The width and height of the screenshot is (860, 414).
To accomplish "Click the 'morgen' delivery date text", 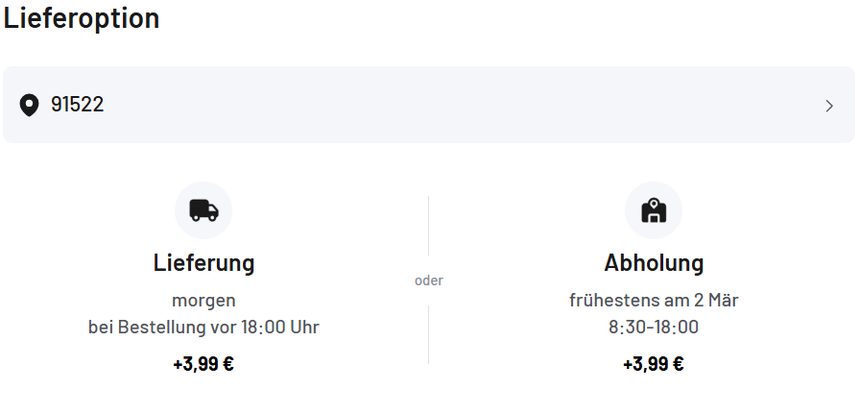I will [203, 300].
